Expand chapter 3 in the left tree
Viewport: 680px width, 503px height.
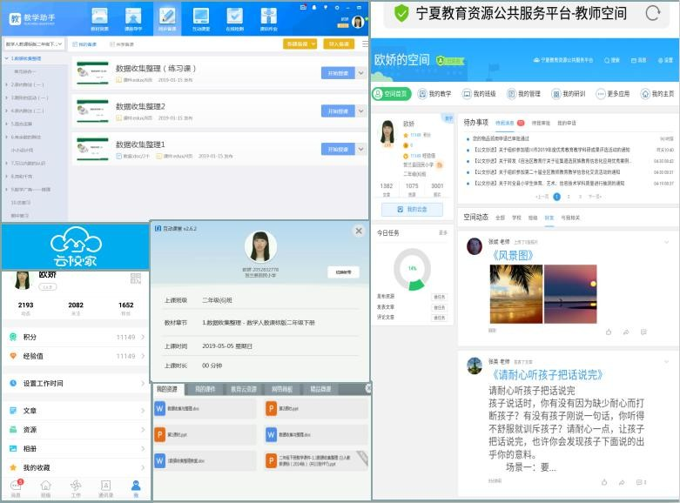point(6,97)
